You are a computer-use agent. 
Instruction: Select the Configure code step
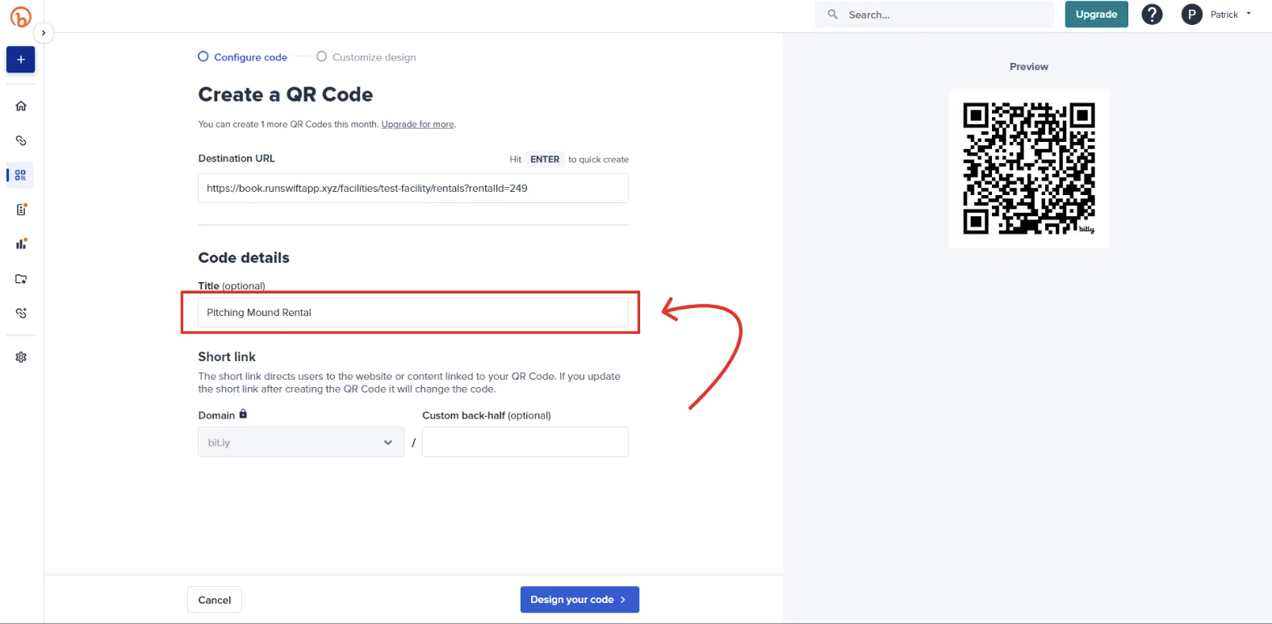(x=243, y=57)
